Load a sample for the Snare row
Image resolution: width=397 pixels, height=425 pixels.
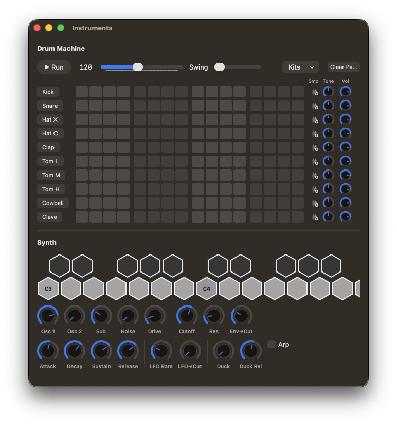pyautogui.click(x=314, y=106)
